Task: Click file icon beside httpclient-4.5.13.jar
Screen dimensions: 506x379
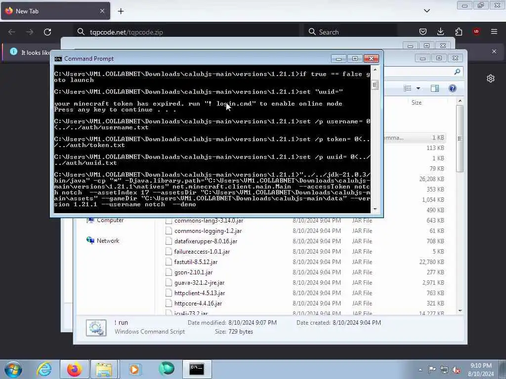Action: click(169, 293)
